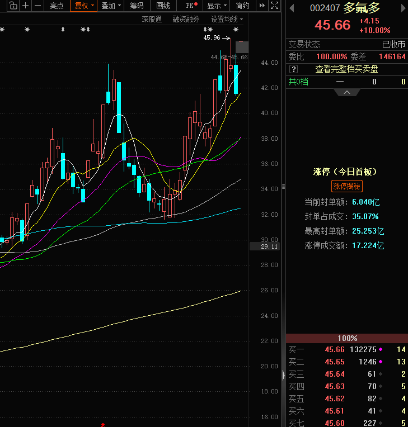Click the highlighted 29.11 price axis label

265,246
